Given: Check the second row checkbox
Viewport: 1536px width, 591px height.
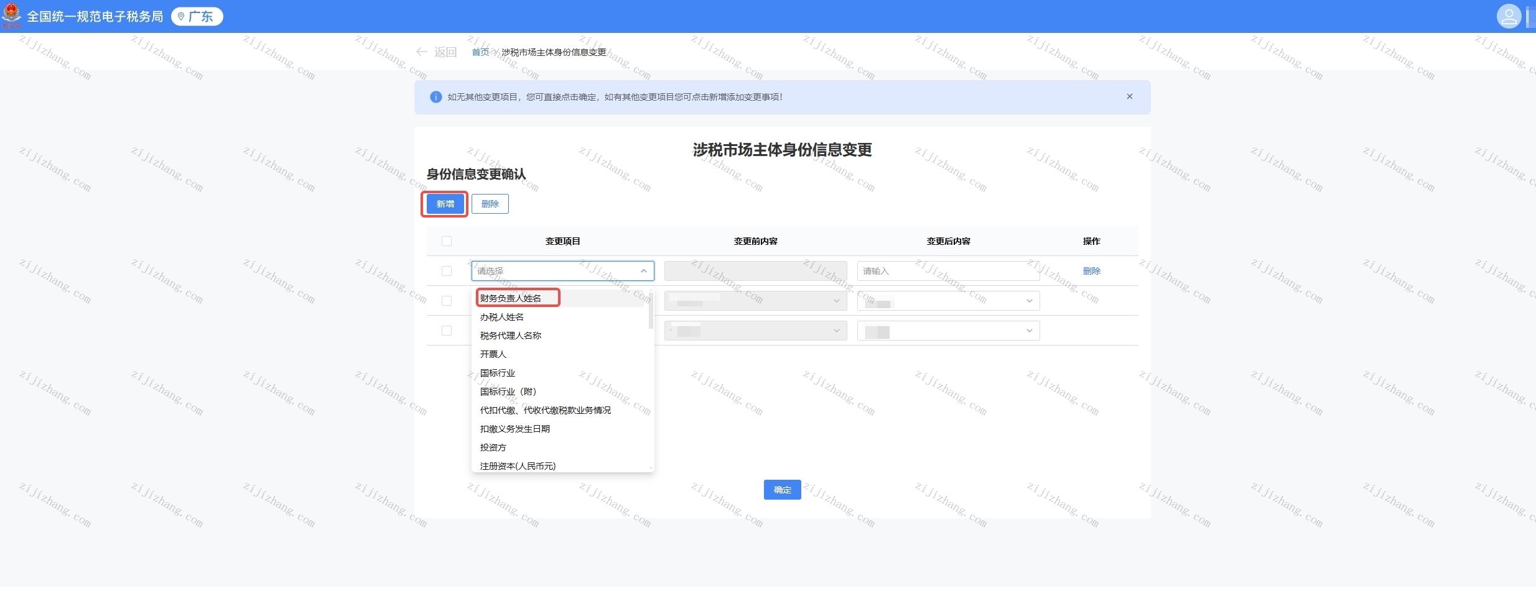Looking at the screenshot, I should tap(447, 301).
